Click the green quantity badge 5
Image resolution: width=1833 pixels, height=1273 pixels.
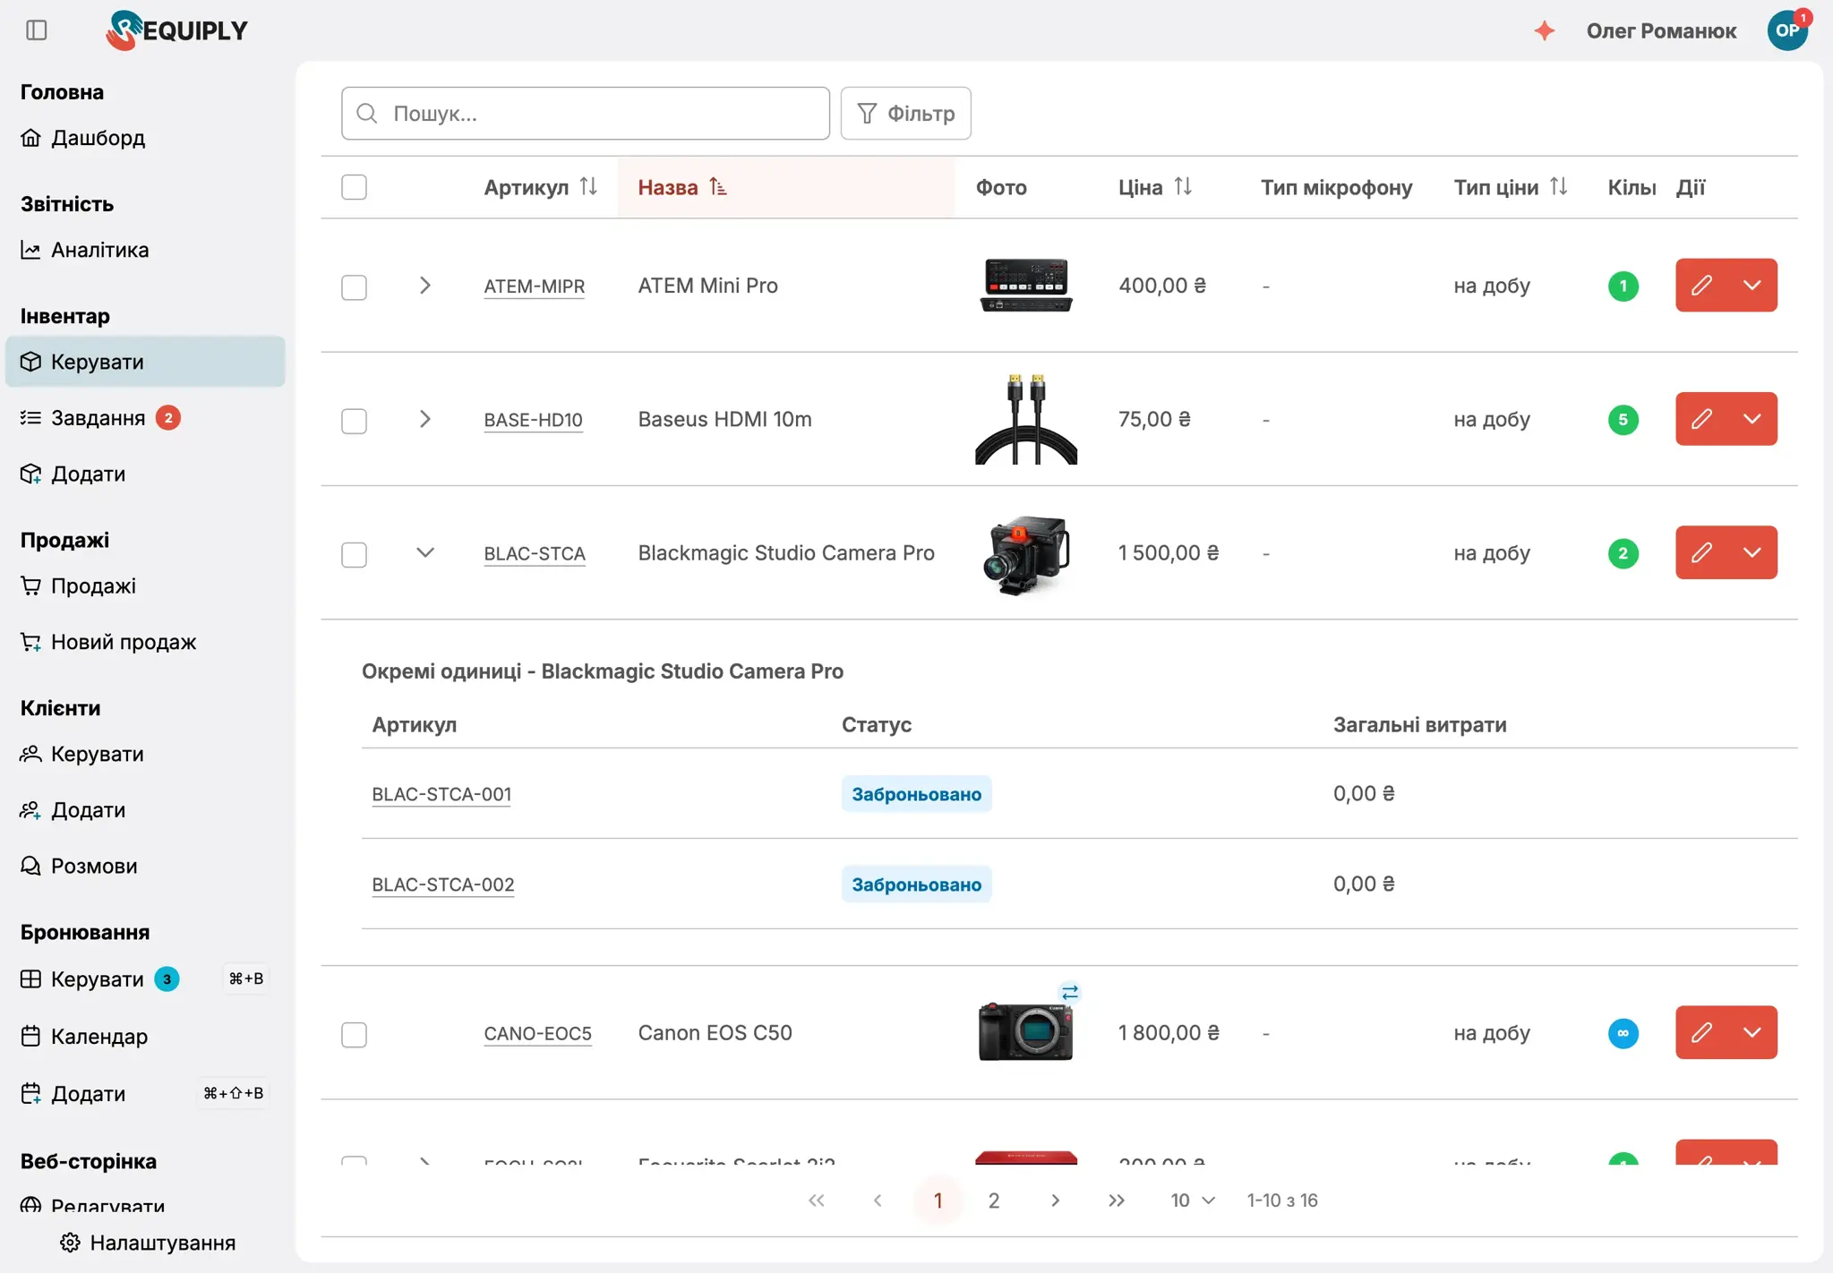pos(1623,420)
